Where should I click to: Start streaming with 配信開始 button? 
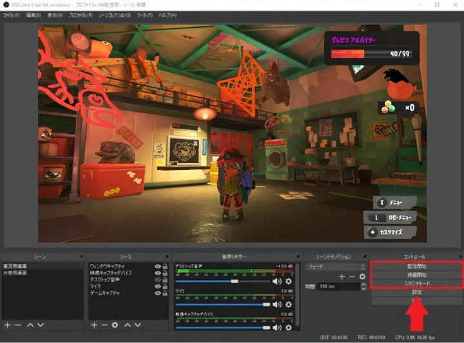(x=417, y=266)
